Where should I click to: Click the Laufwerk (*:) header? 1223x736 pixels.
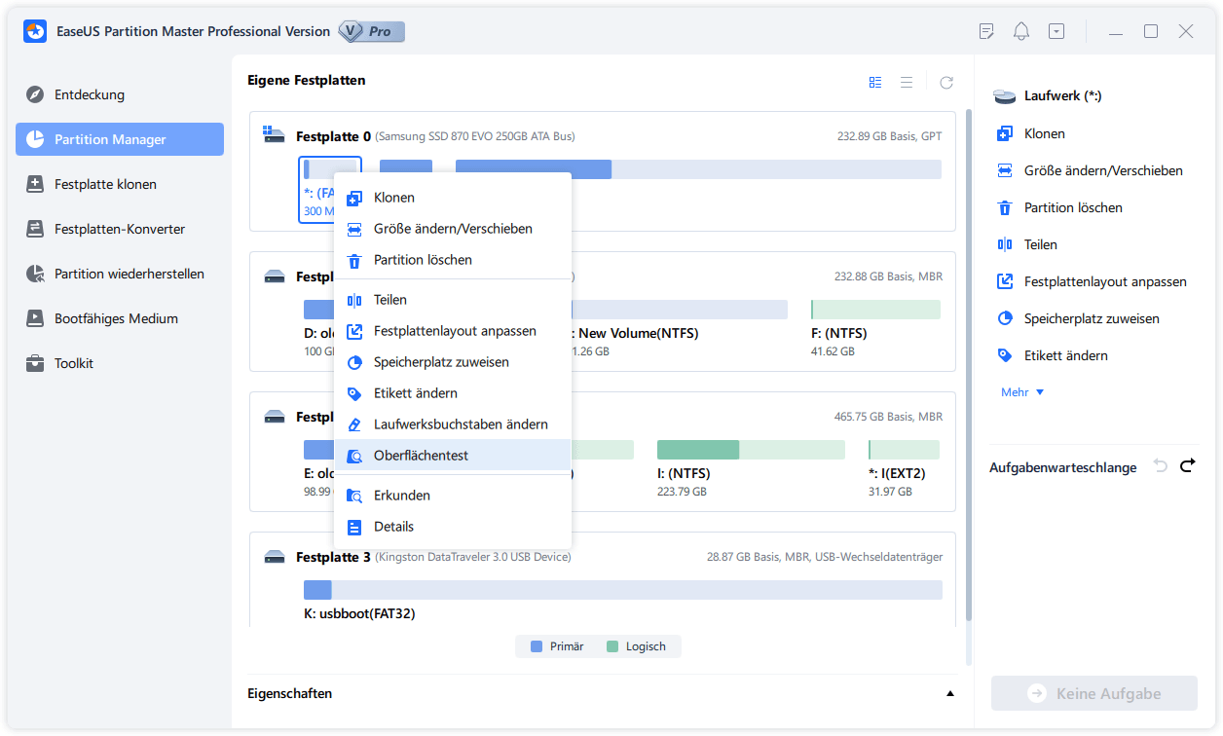tap(1048, 96)
